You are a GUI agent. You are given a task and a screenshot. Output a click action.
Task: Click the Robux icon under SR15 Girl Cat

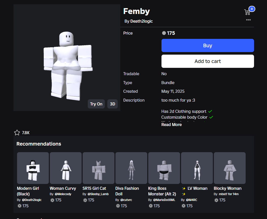coord(85,200)
